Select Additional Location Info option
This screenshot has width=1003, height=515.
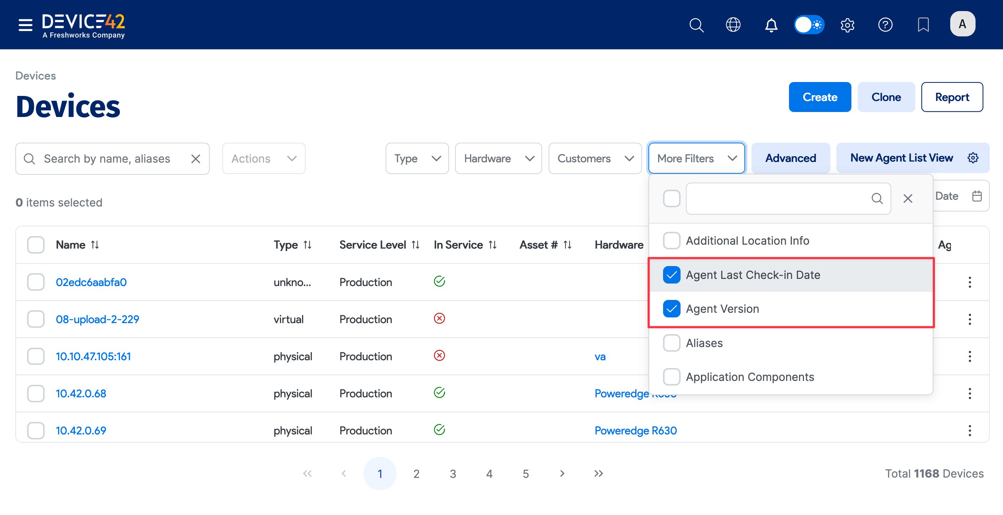(x=672, y=241)
